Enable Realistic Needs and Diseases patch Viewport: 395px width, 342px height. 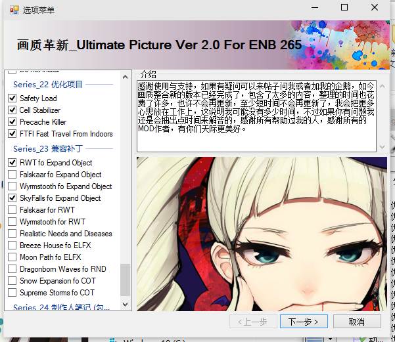(x=12, y=234)
